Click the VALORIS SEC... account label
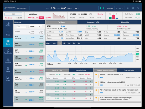Screen dimensions: 145x109 click(22, 8)
